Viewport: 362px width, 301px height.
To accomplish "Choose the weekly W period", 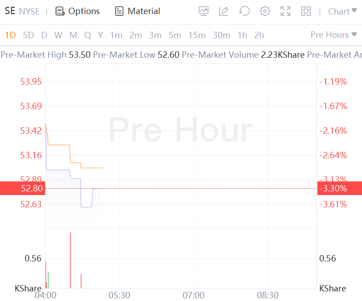I will click(58, 35).
